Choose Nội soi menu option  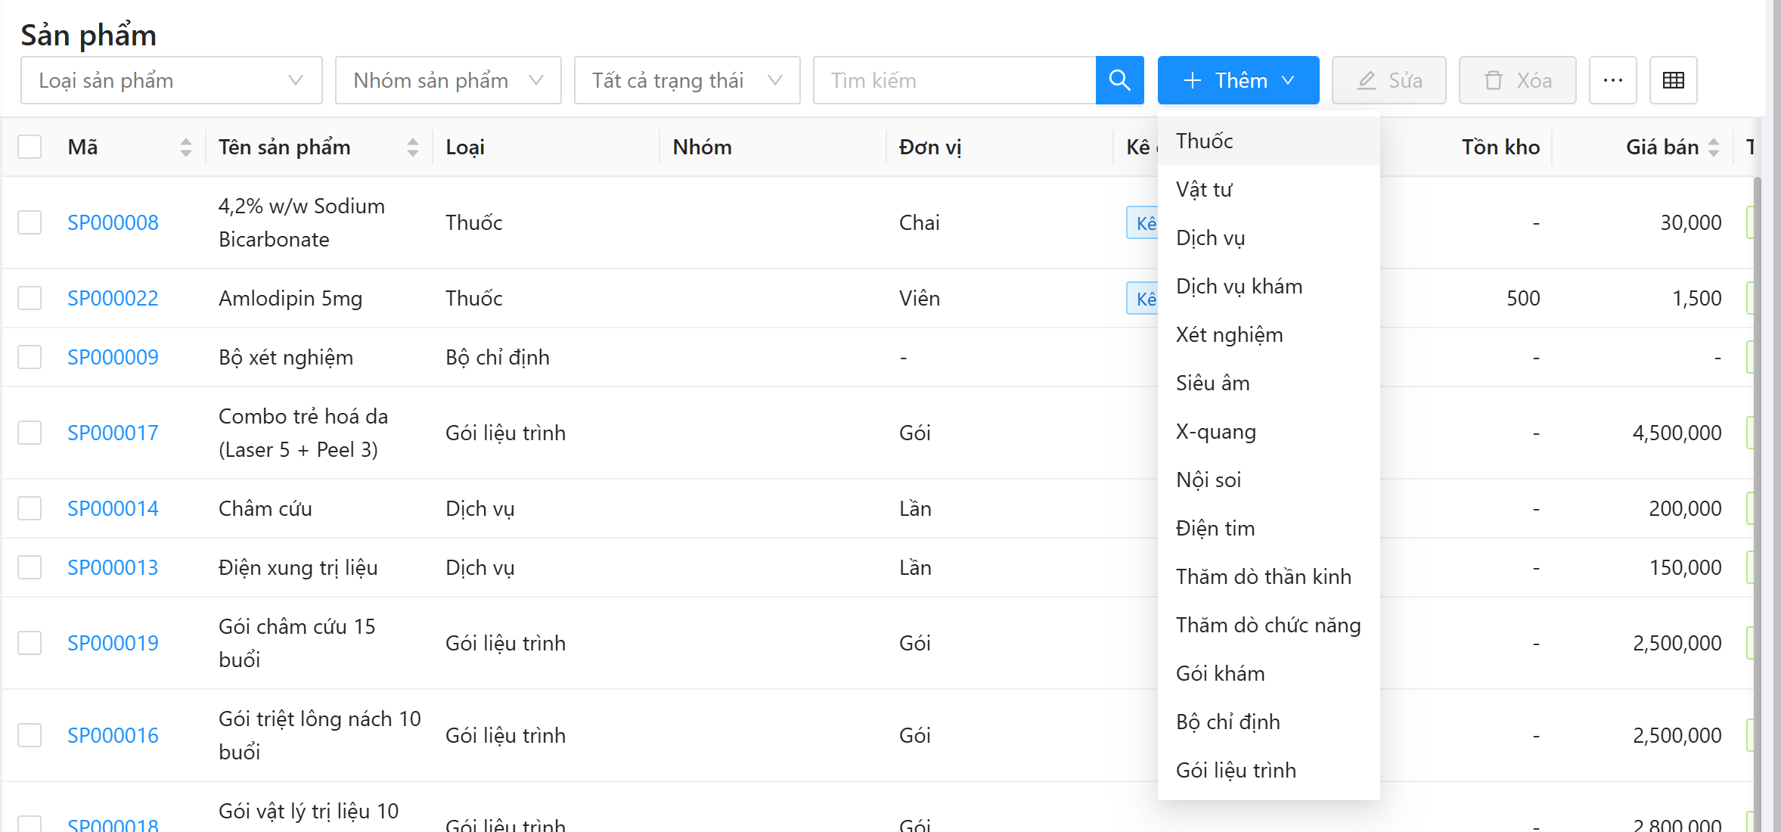tap(1268, 480)
